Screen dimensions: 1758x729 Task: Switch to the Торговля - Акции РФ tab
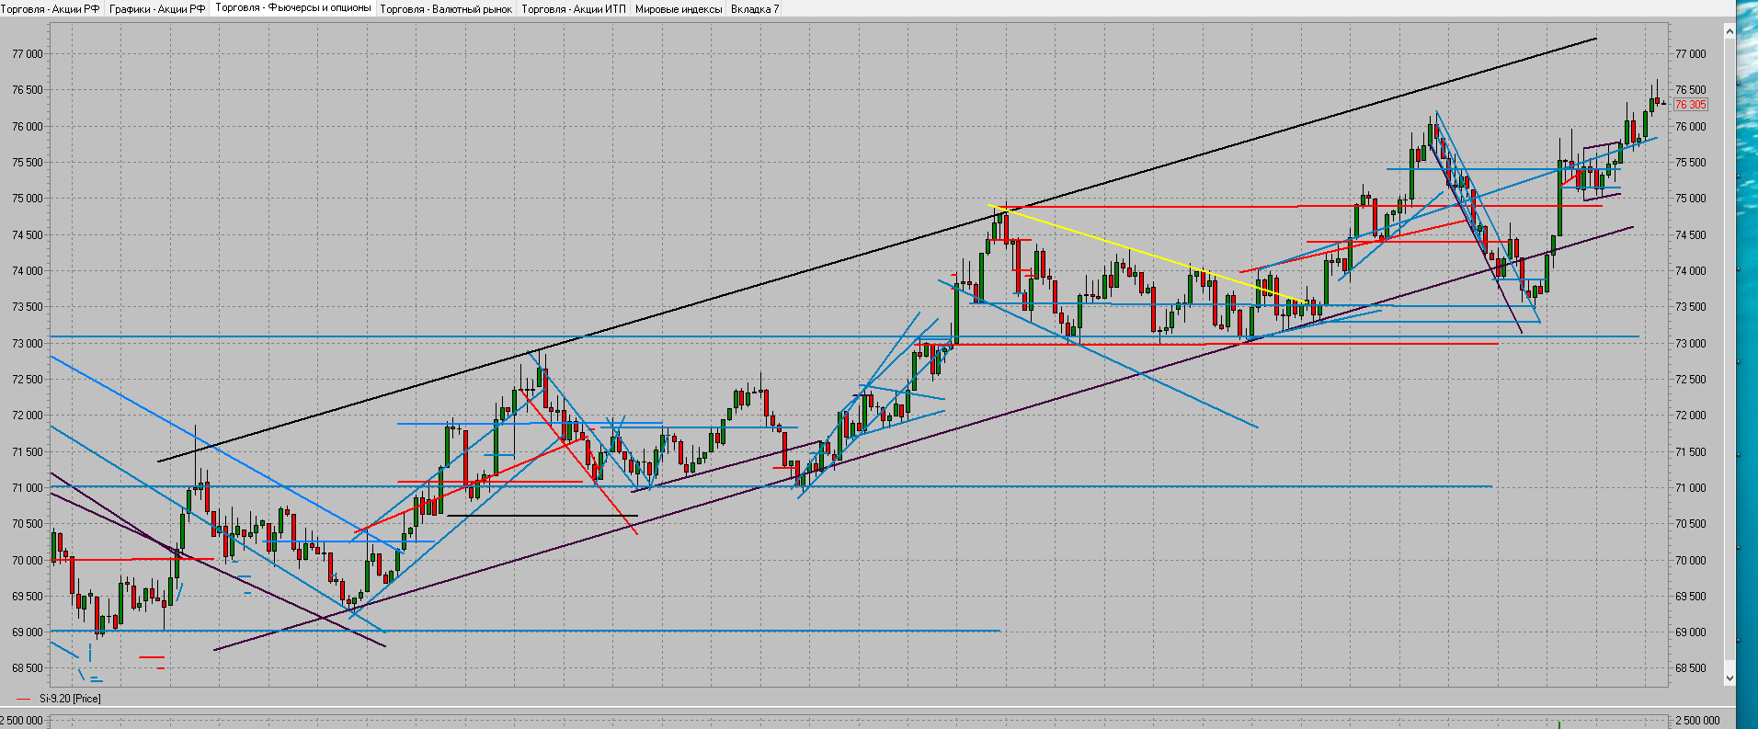[x=51, y=9]
